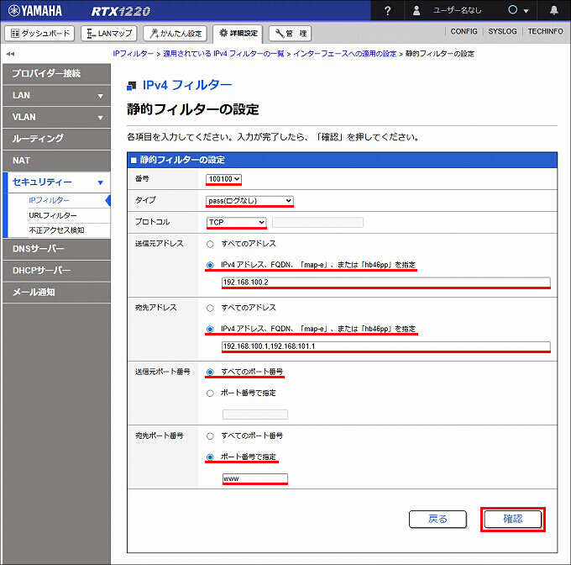Select IPv4アドレス指定 radio for 宛先アドレス
Image resolution: width=571 pixels, height=565 pixels.
(210, 329)
